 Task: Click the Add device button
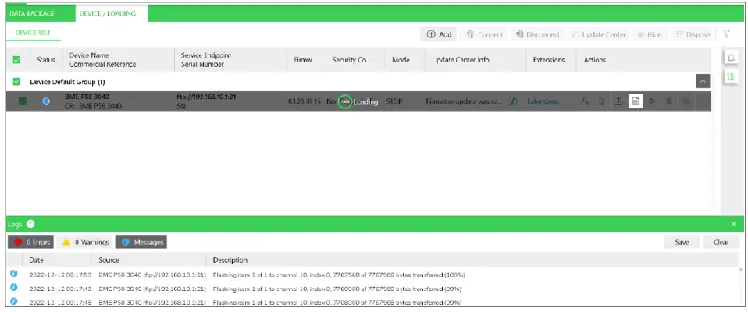439,34
